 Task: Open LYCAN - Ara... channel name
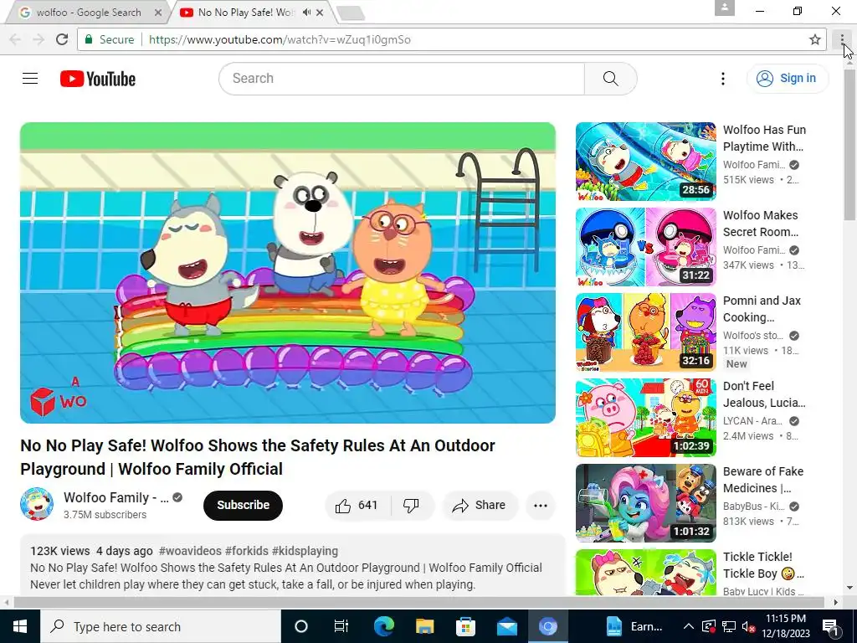(752, 421)
